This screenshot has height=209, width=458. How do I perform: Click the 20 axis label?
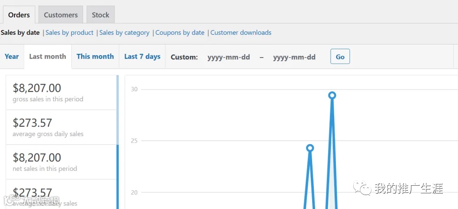[x=134, y=192]
